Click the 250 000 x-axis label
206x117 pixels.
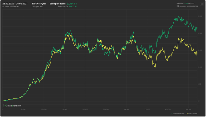click(106, 109)
